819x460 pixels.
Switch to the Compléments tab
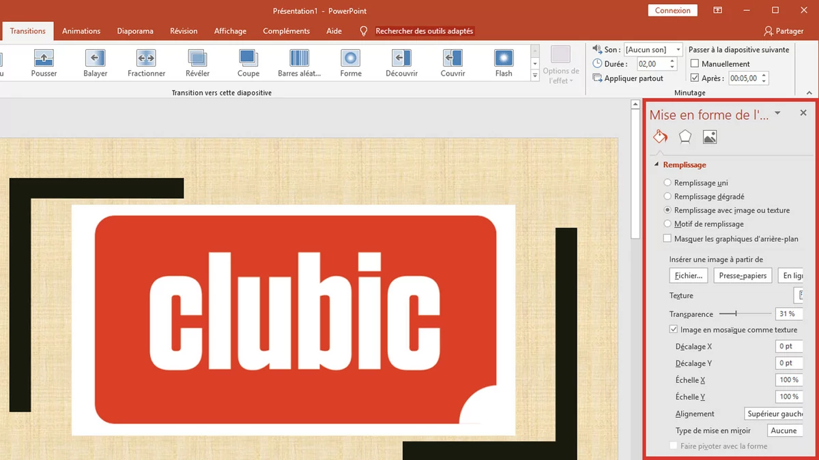(x=286, y=31)
